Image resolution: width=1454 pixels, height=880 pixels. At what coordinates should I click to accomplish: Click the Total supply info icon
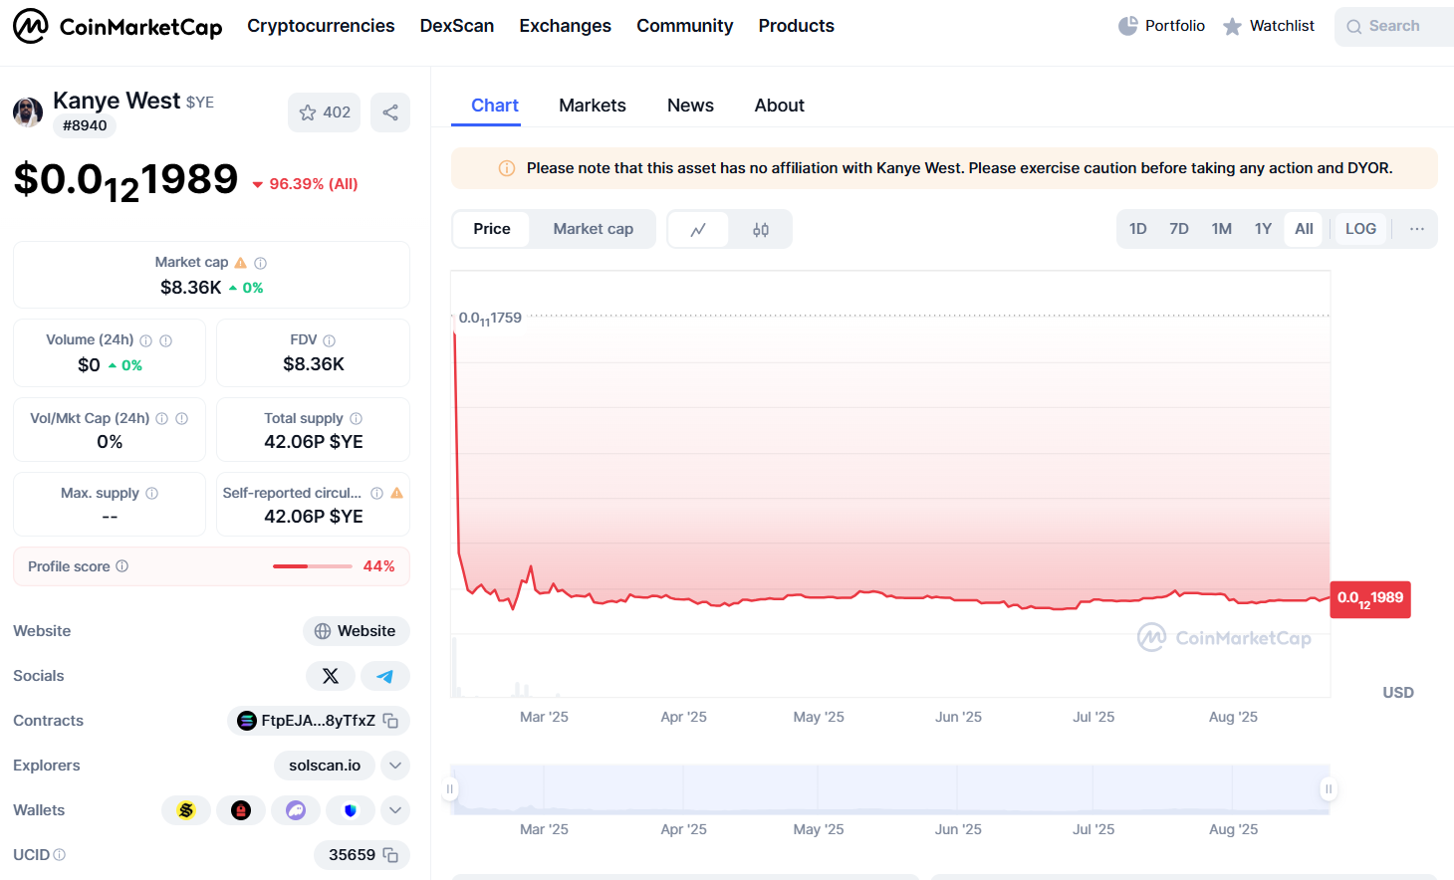tap(356, 419)
